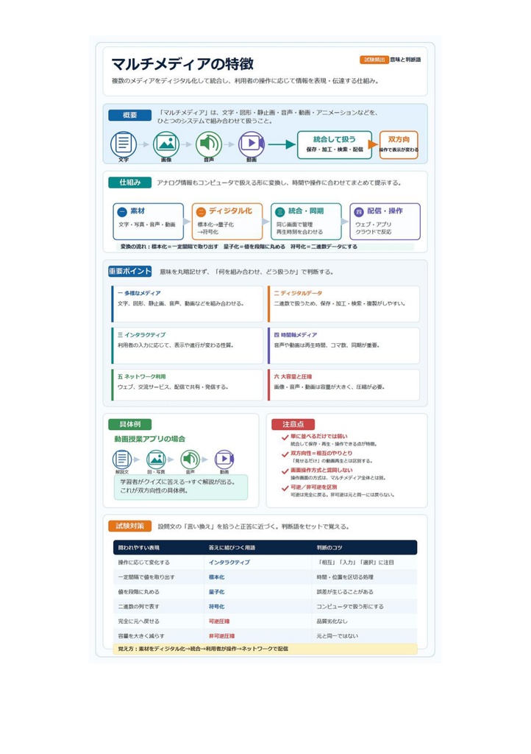Click the 意味と判断語 text

405,60
